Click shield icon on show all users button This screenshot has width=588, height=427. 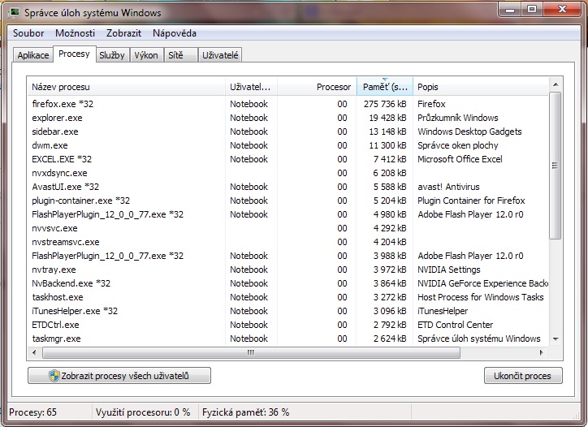(x=54, y=376)
